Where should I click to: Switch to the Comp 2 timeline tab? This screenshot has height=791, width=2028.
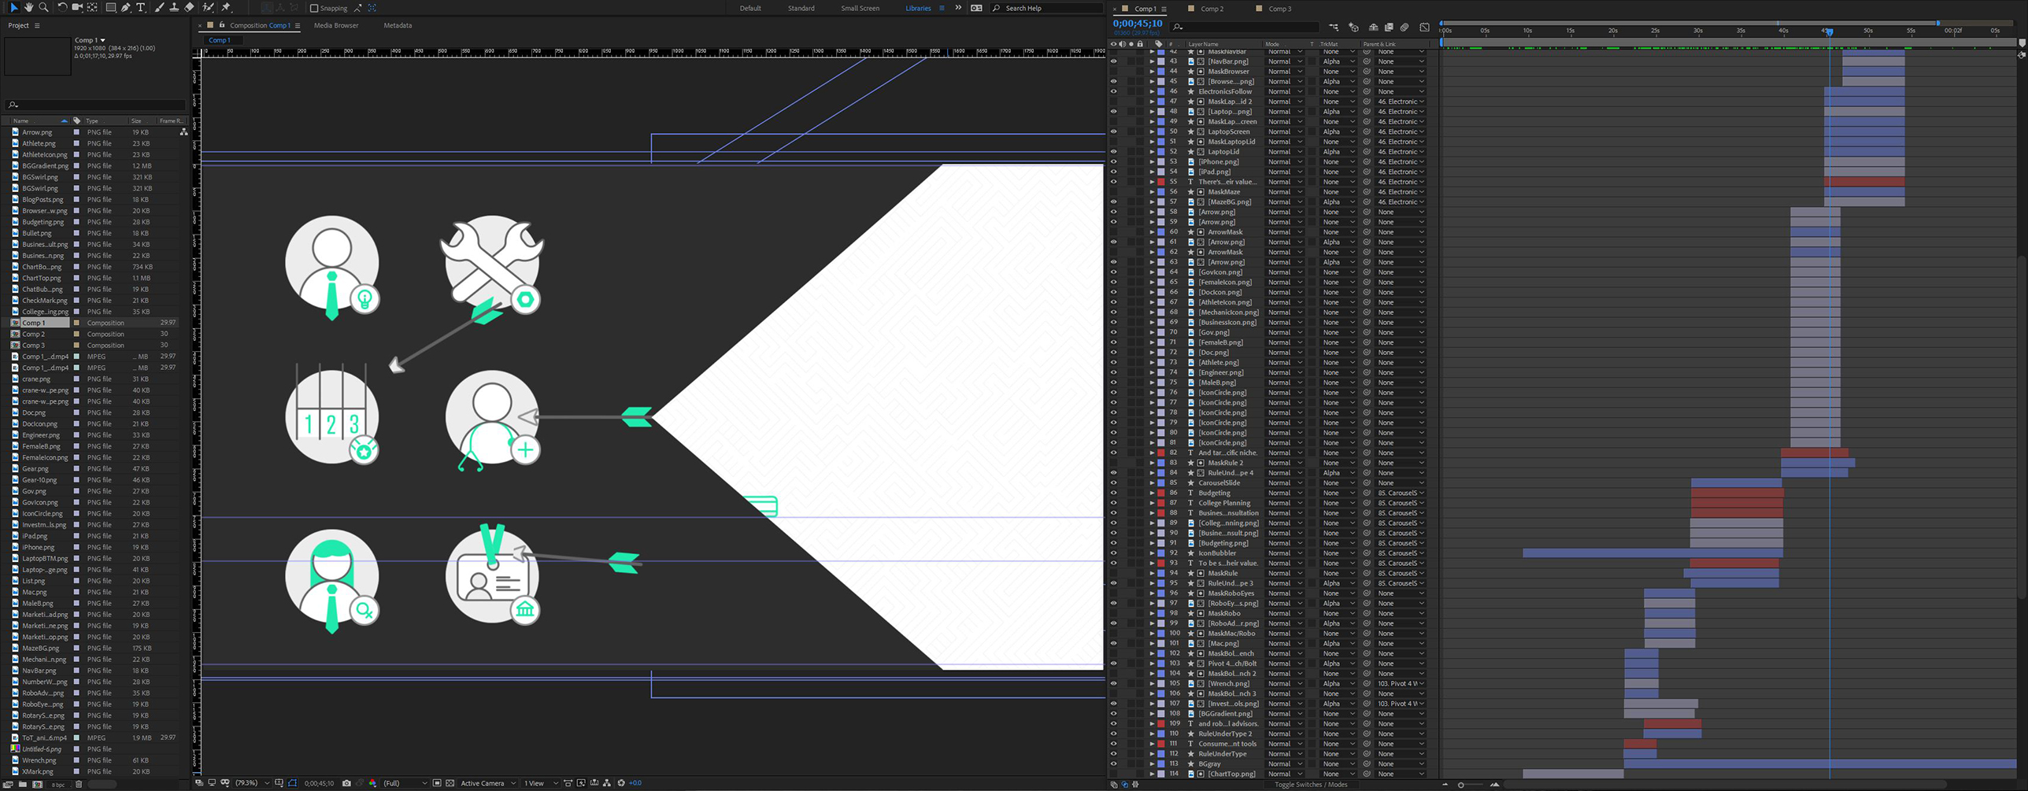pos(1212,9)
